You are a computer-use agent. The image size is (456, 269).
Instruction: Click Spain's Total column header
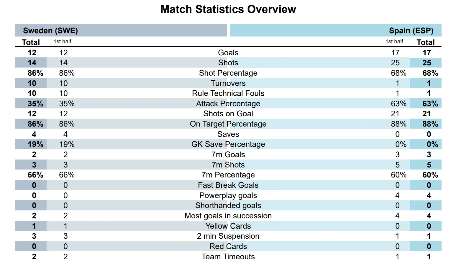[x=426, y=42]
